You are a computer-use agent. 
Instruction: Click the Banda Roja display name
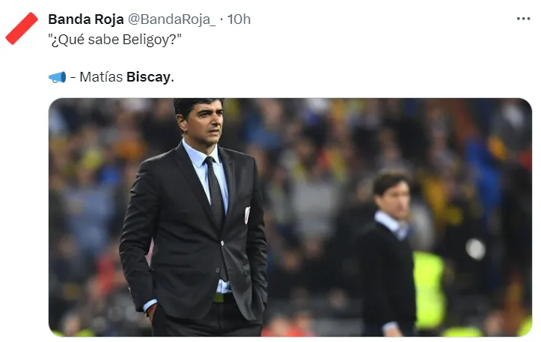pyautogui.click(x=85, y=19)
